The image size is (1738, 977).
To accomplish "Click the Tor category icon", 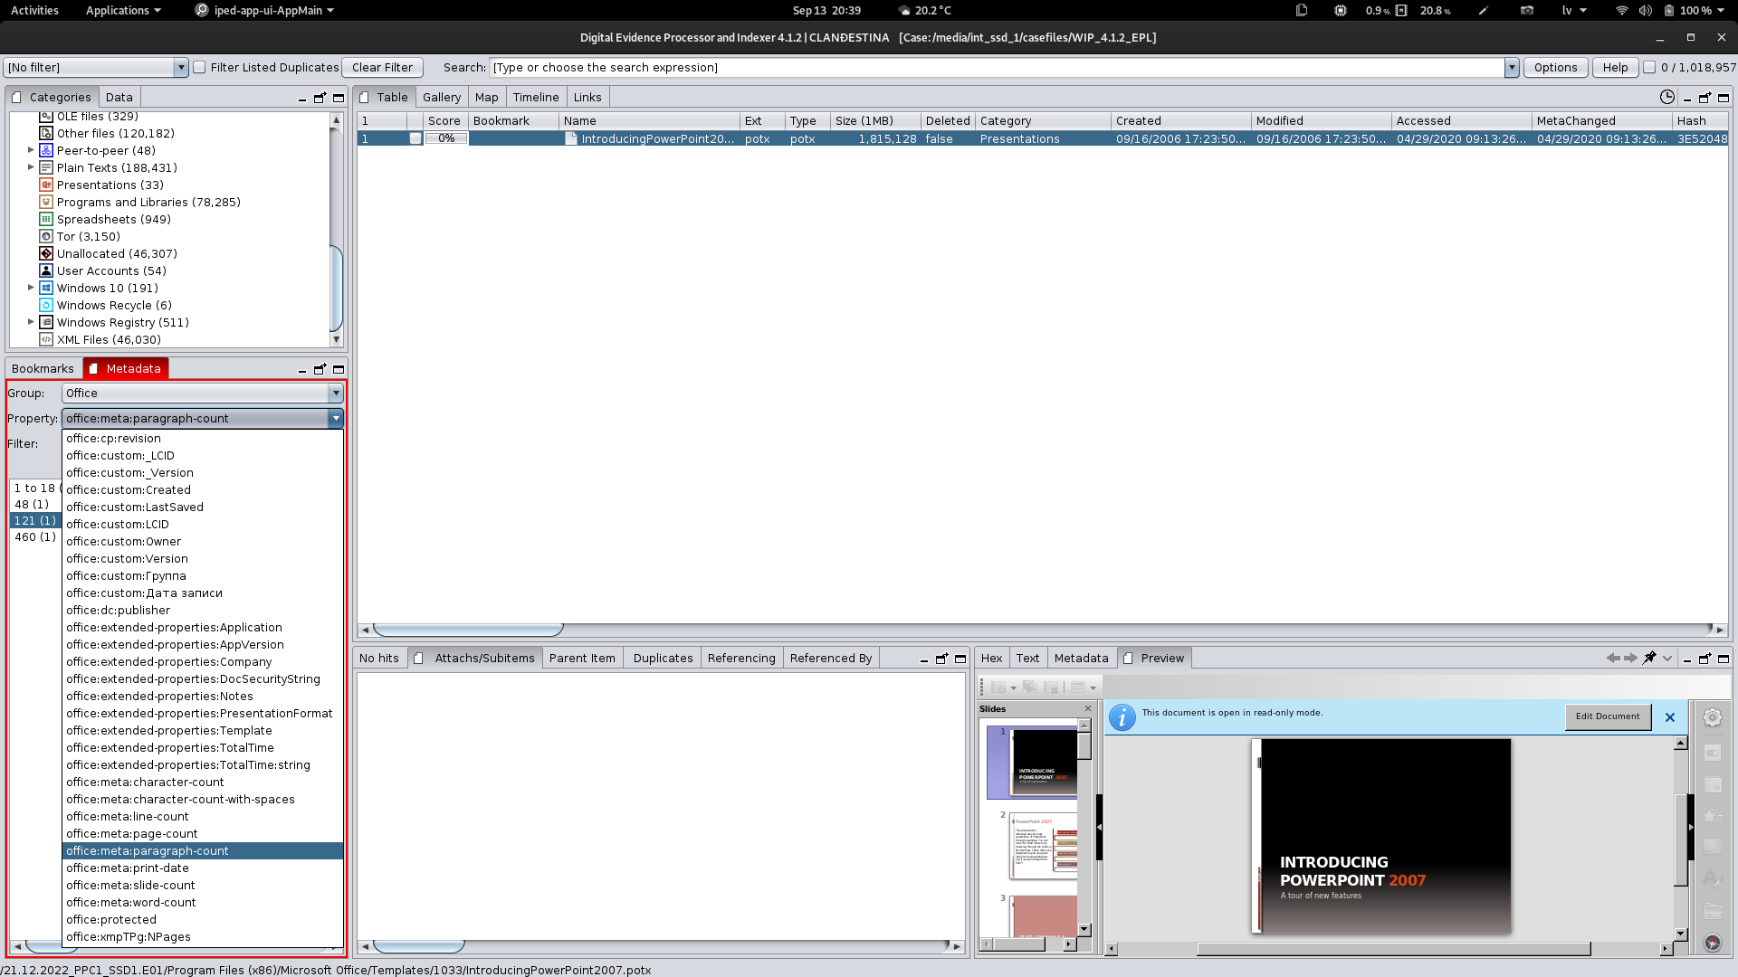I will (x=46, y=236).
